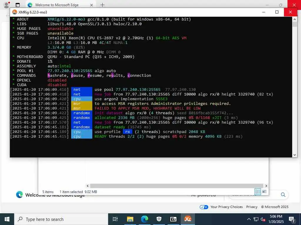The image size is (301, 225).
Task: Click the muted volume tray icon
Action: [x=263, y=219]
